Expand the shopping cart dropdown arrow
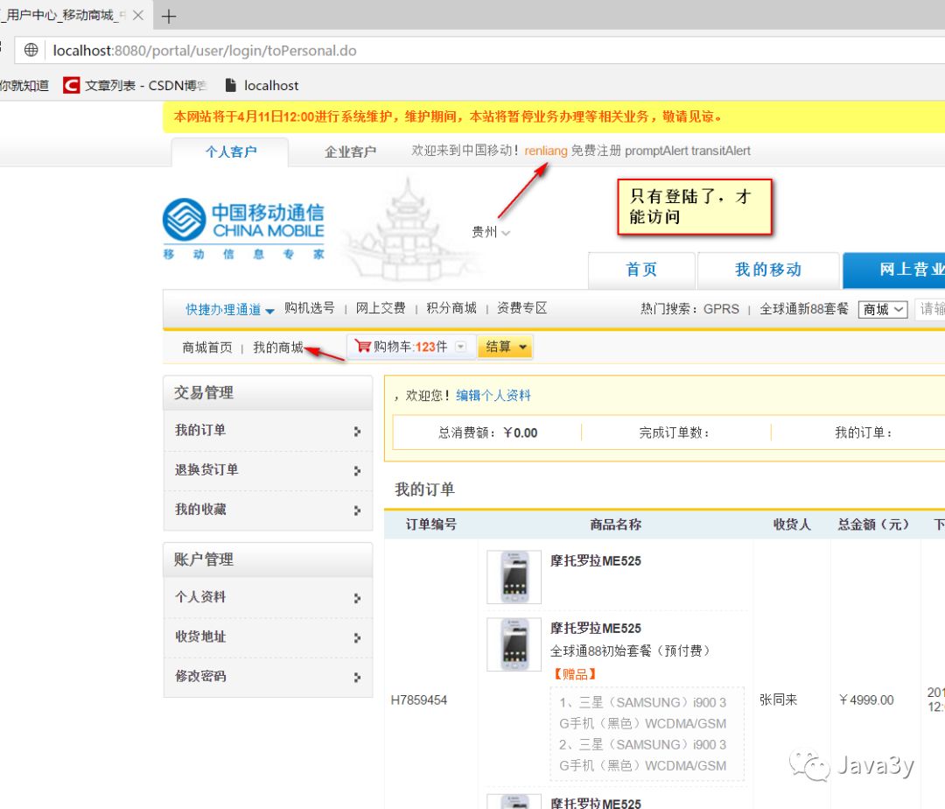Image resolution: width=945 pixels, height=809 pixels. tap(461, 347)
